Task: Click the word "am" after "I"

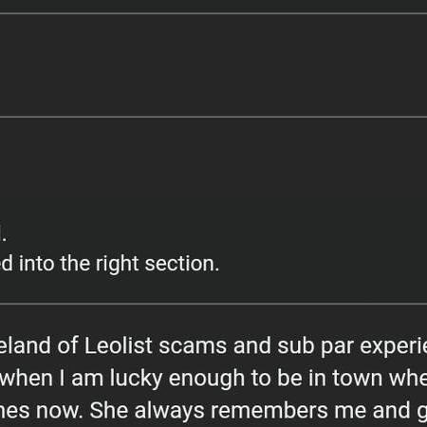Action: click(87, 380)
